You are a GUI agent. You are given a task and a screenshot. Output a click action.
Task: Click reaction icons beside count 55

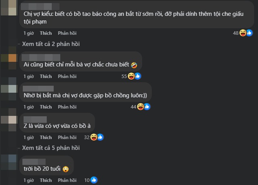coord(134,76)
